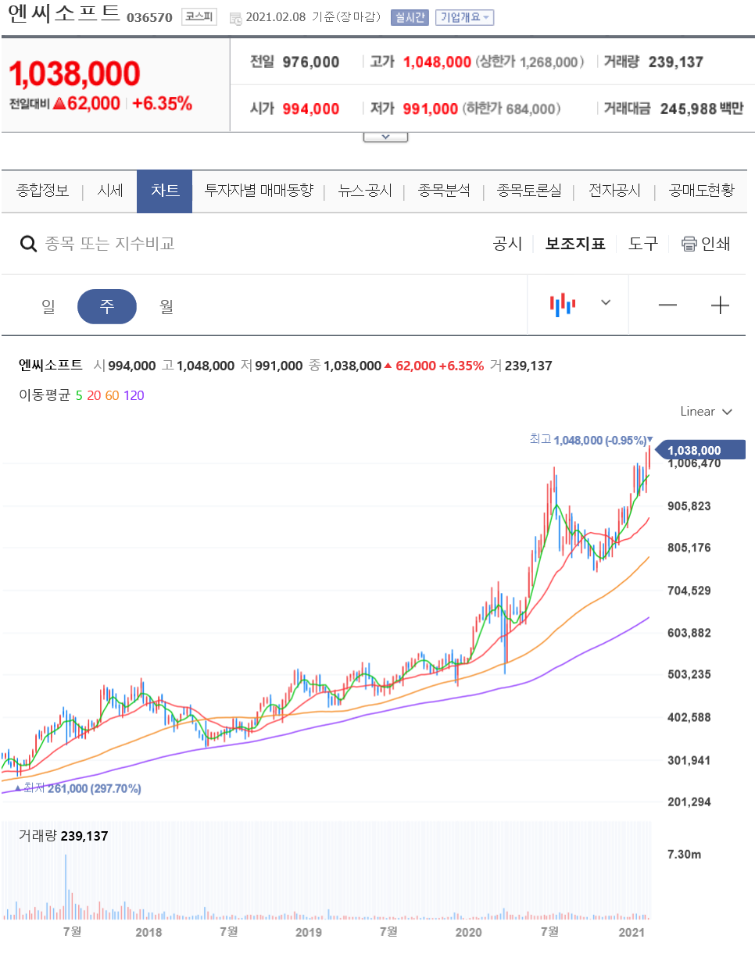Click the green 5 moving average label
This screenshot has height=957, width=755.
point(78,395)
